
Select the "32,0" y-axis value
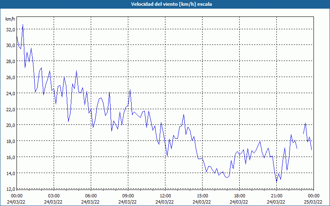(x=11, y=30)
